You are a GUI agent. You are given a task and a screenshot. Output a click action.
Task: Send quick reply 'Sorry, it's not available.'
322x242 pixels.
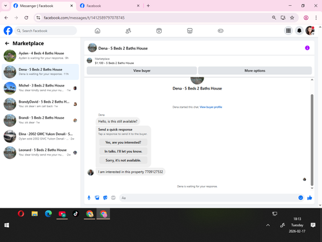coord(123,160)
